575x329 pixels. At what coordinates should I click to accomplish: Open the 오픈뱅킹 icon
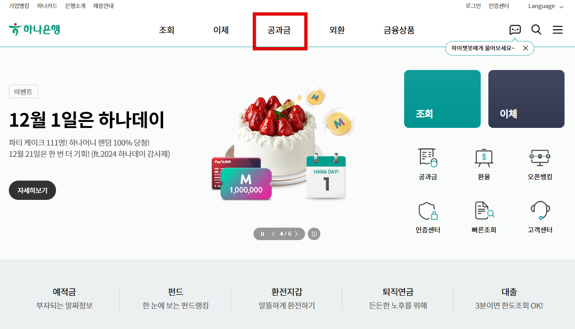[540, 157]
